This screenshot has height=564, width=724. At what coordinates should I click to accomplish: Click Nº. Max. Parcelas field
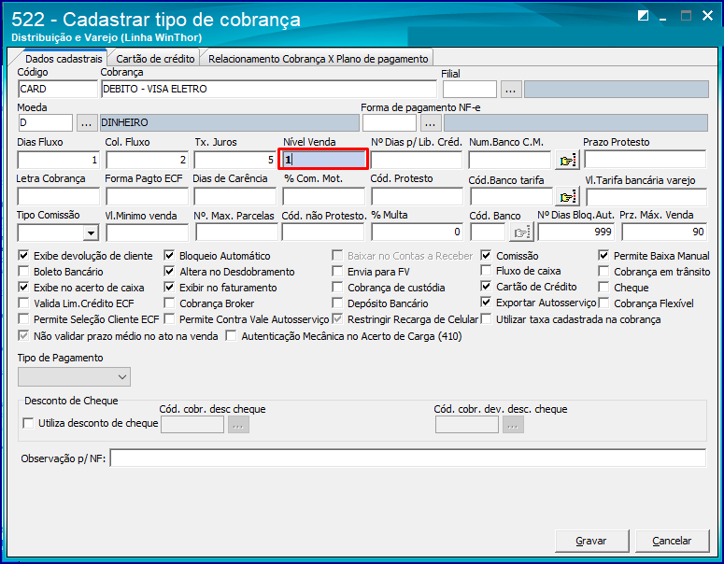point(236,233)
